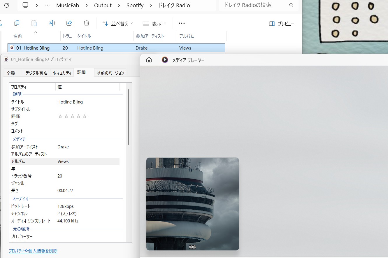388x258 pixels.
Task: Switch to the 全般 tab
Action: (11, 73)
